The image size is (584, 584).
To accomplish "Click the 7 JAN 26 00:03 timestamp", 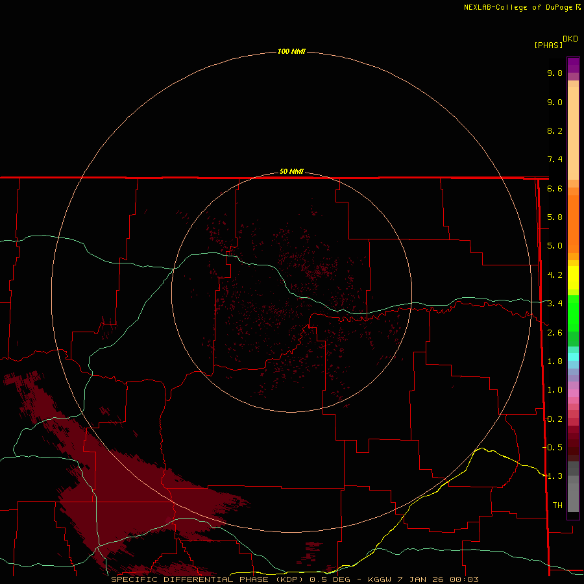I will [x=439, y=579].
